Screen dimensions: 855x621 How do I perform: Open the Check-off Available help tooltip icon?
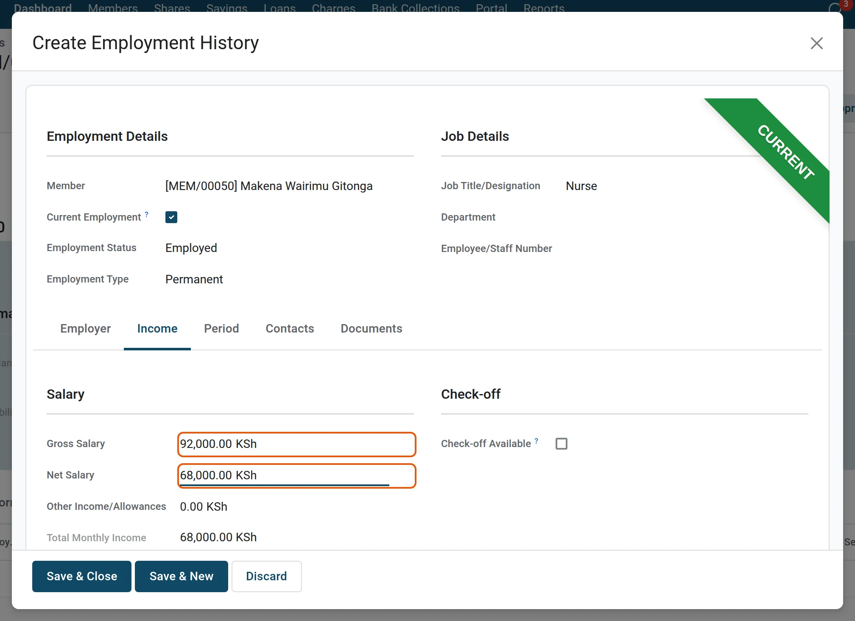536,441
